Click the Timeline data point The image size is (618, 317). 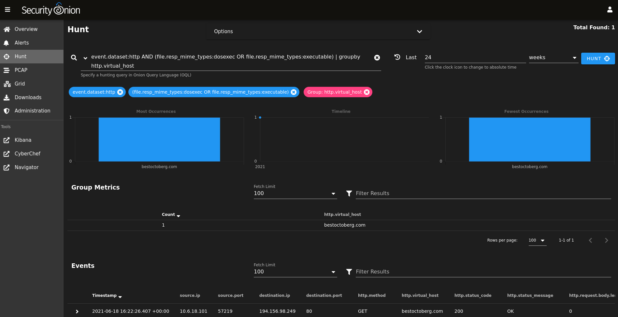point(260,117)
